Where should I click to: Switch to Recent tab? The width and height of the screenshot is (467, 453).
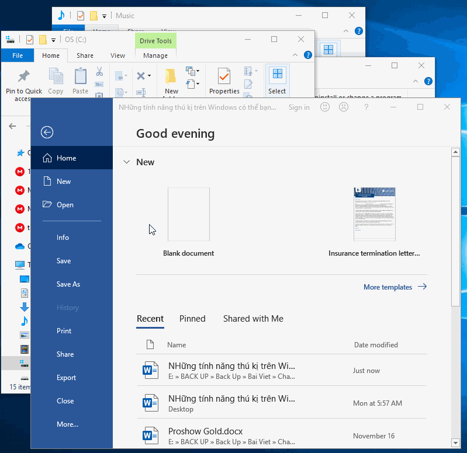pos(150,319)
